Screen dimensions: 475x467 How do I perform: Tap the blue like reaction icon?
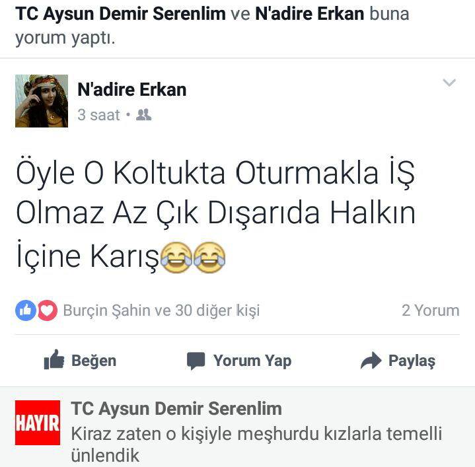(x=26, y=310)
